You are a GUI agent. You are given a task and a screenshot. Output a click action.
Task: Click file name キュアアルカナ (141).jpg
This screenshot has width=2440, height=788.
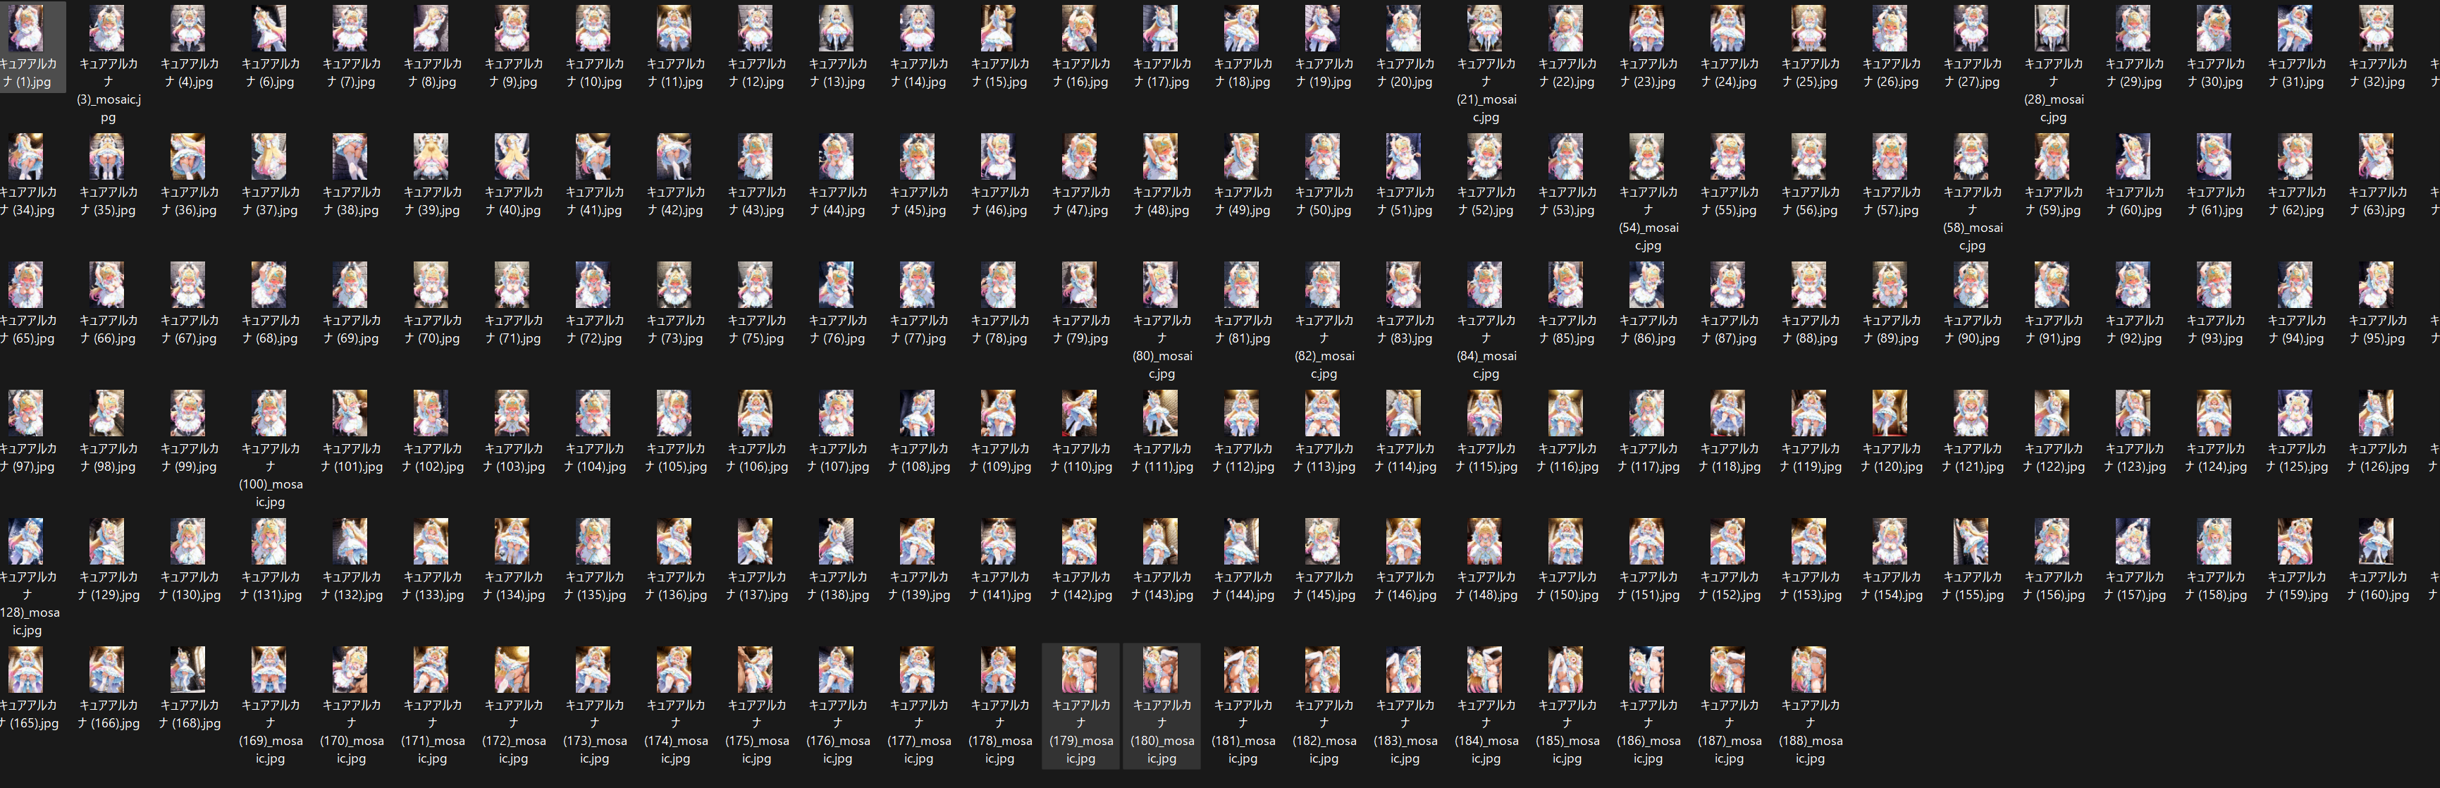999,586
